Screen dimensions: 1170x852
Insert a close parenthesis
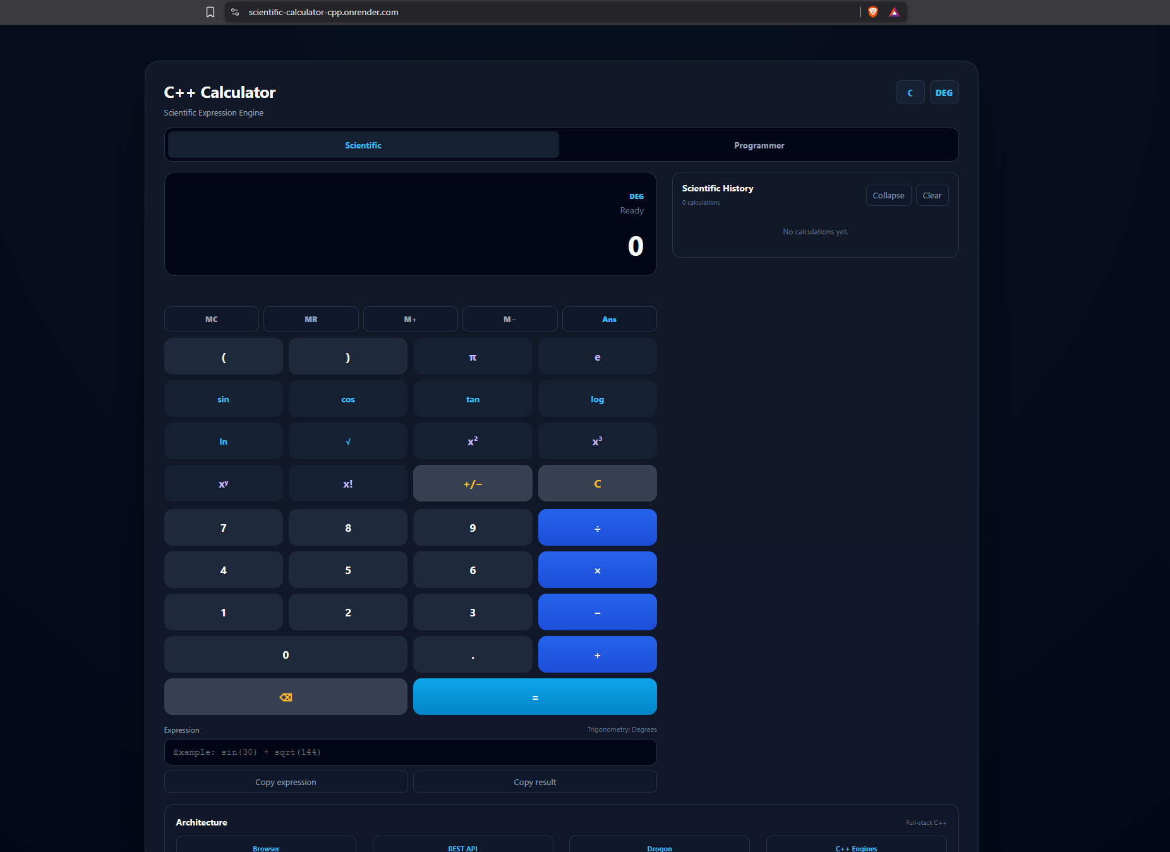348,357
